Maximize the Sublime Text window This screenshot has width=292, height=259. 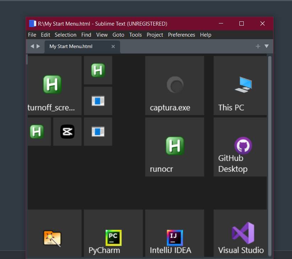242,23
